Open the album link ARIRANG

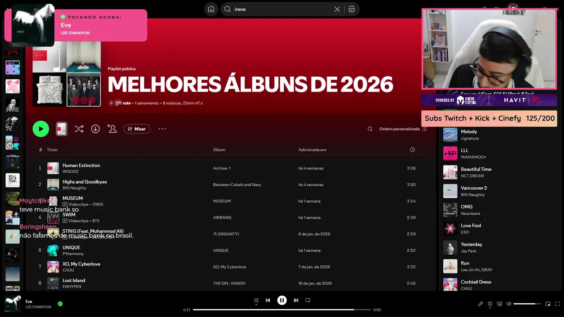(222, 217)
